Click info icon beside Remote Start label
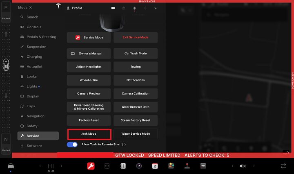The height and width of the screenshot is (174, 294). click(x=124, y=145)
